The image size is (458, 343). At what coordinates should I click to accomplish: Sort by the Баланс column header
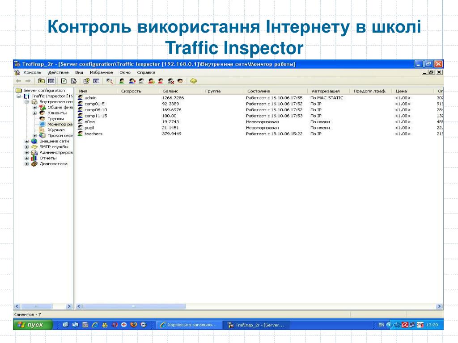pos(180,91)
